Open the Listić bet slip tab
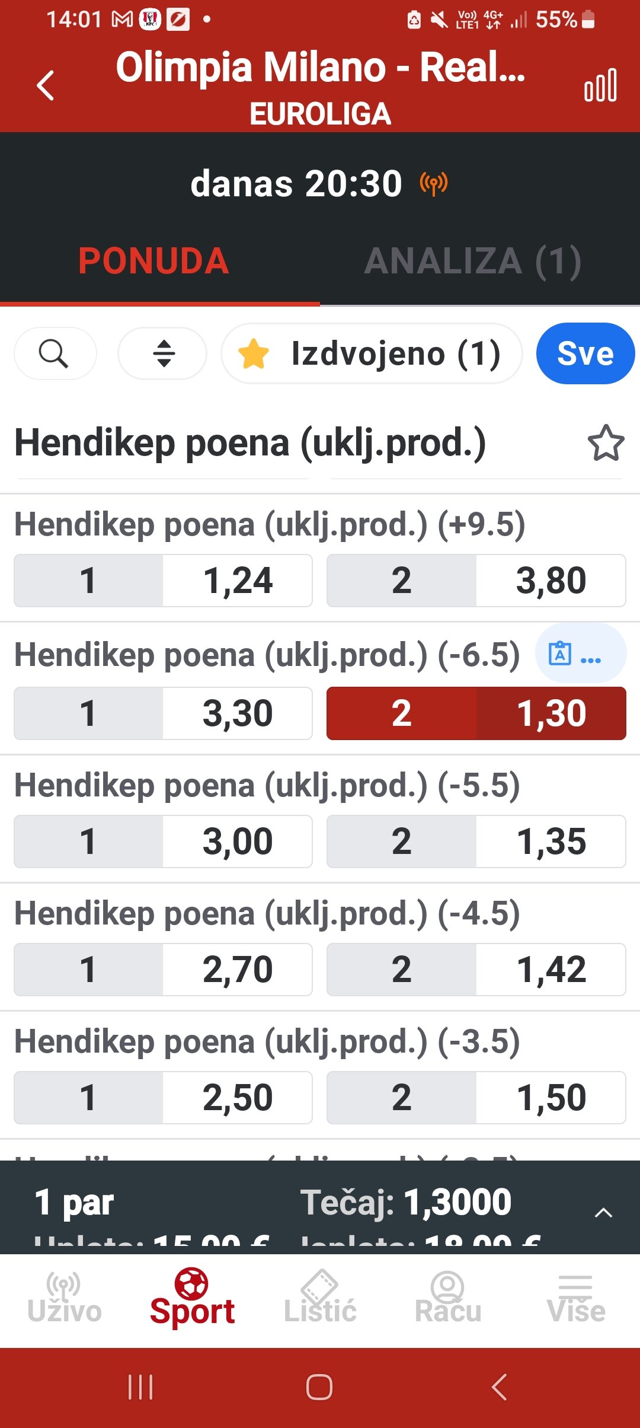 [320, 1299]
